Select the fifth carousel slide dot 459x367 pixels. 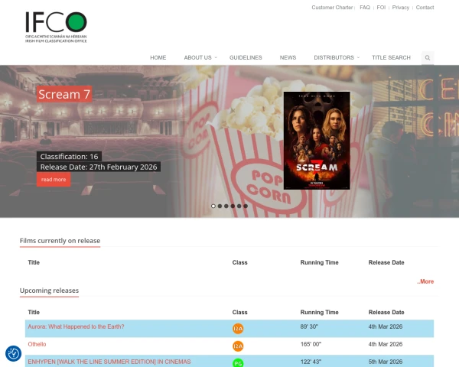click(x=239, y=206)
